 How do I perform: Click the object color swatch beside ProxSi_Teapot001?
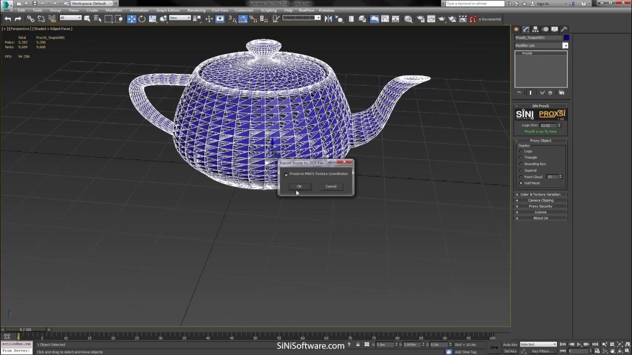tap(566, 37)
